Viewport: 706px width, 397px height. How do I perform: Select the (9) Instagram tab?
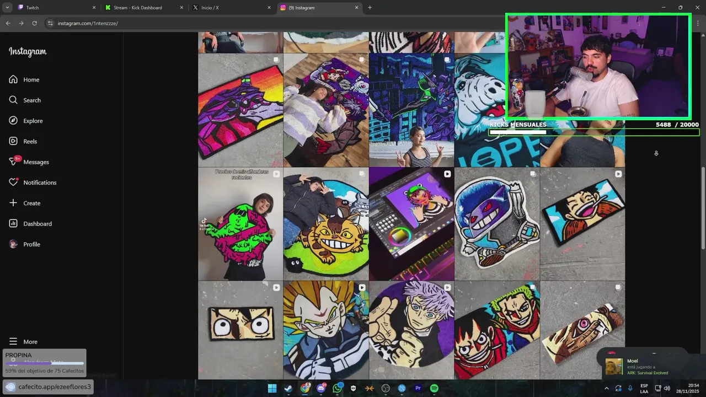pyautogui.click(x=319, y=8)
